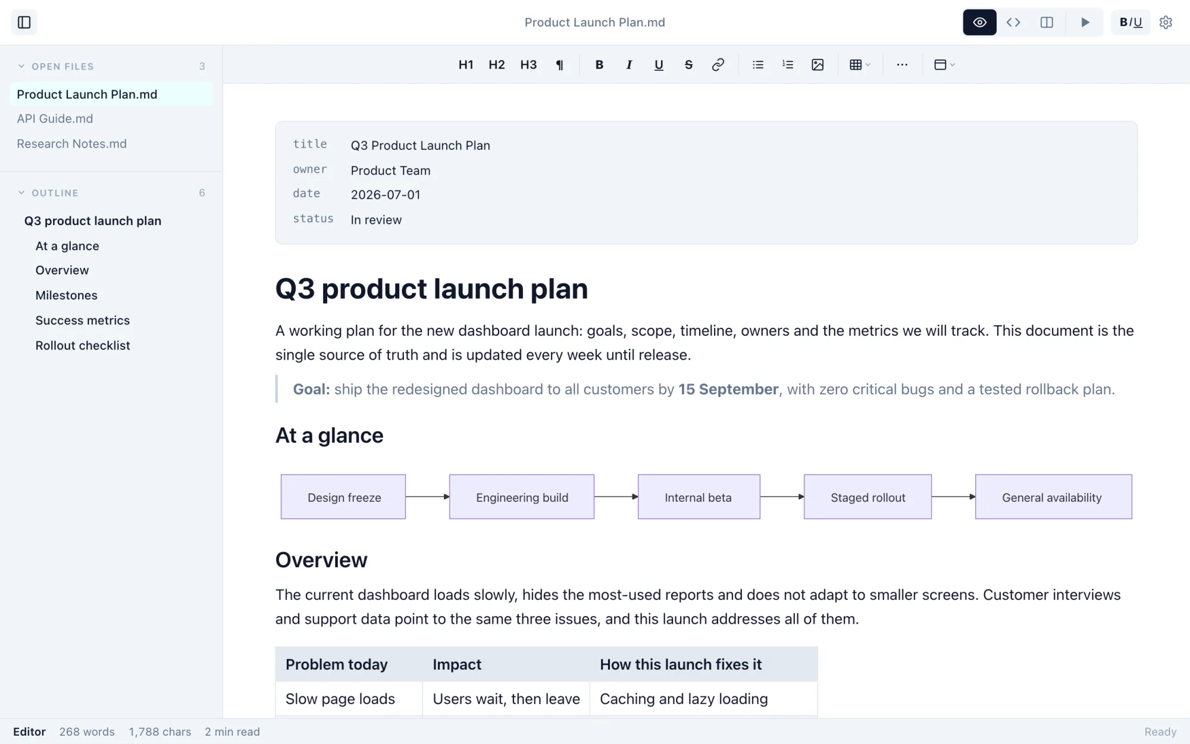The width and height of the screenshot is (1190, 744).
Task: Toggle the B/U formatting bar
Action: (1130, 23)
